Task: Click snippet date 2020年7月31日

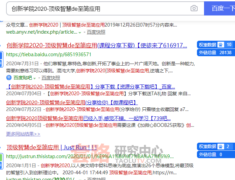Action: [22, 64]
